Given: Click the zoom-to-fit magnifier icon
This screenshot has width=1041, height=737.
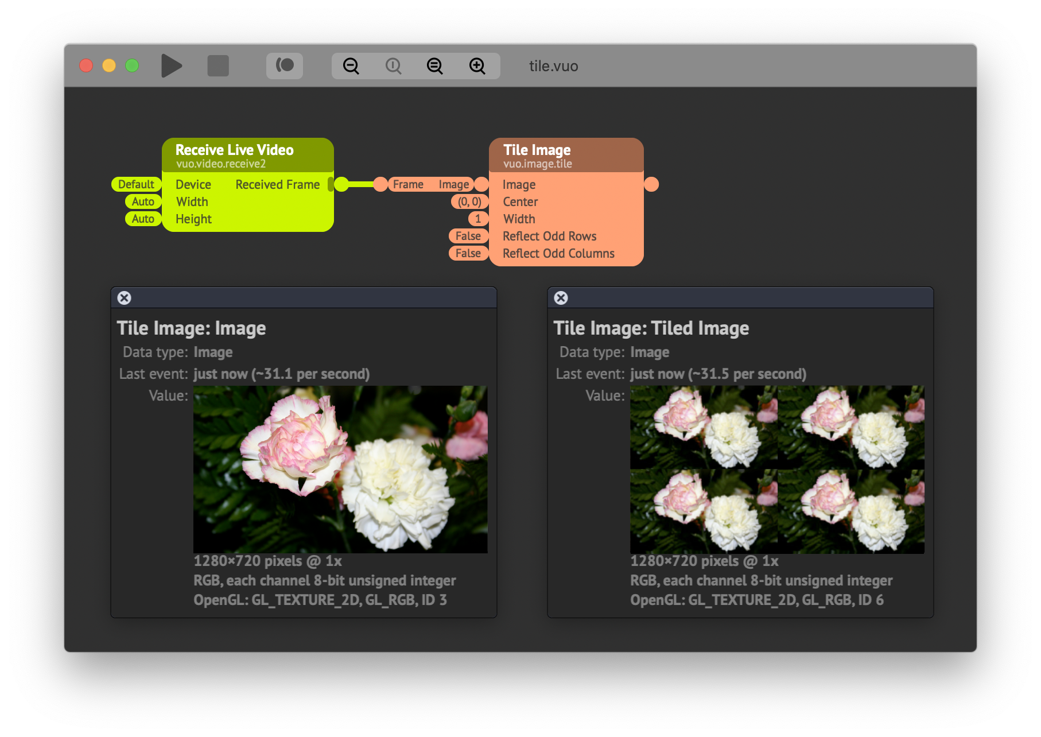Looking at the screenshot, I should (x=434, y=65).
